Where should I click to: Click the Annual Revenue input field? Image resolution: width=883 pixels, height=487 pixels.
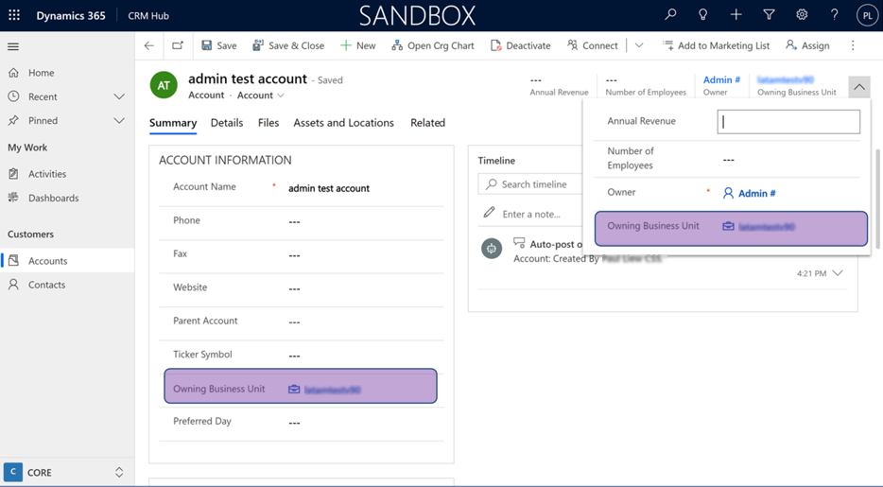pyautogui.click(x=788, y=122)
